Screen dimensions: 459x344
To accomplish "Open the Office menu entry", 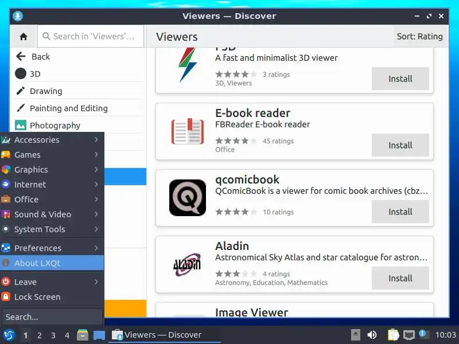I will (x=52, y=200).
